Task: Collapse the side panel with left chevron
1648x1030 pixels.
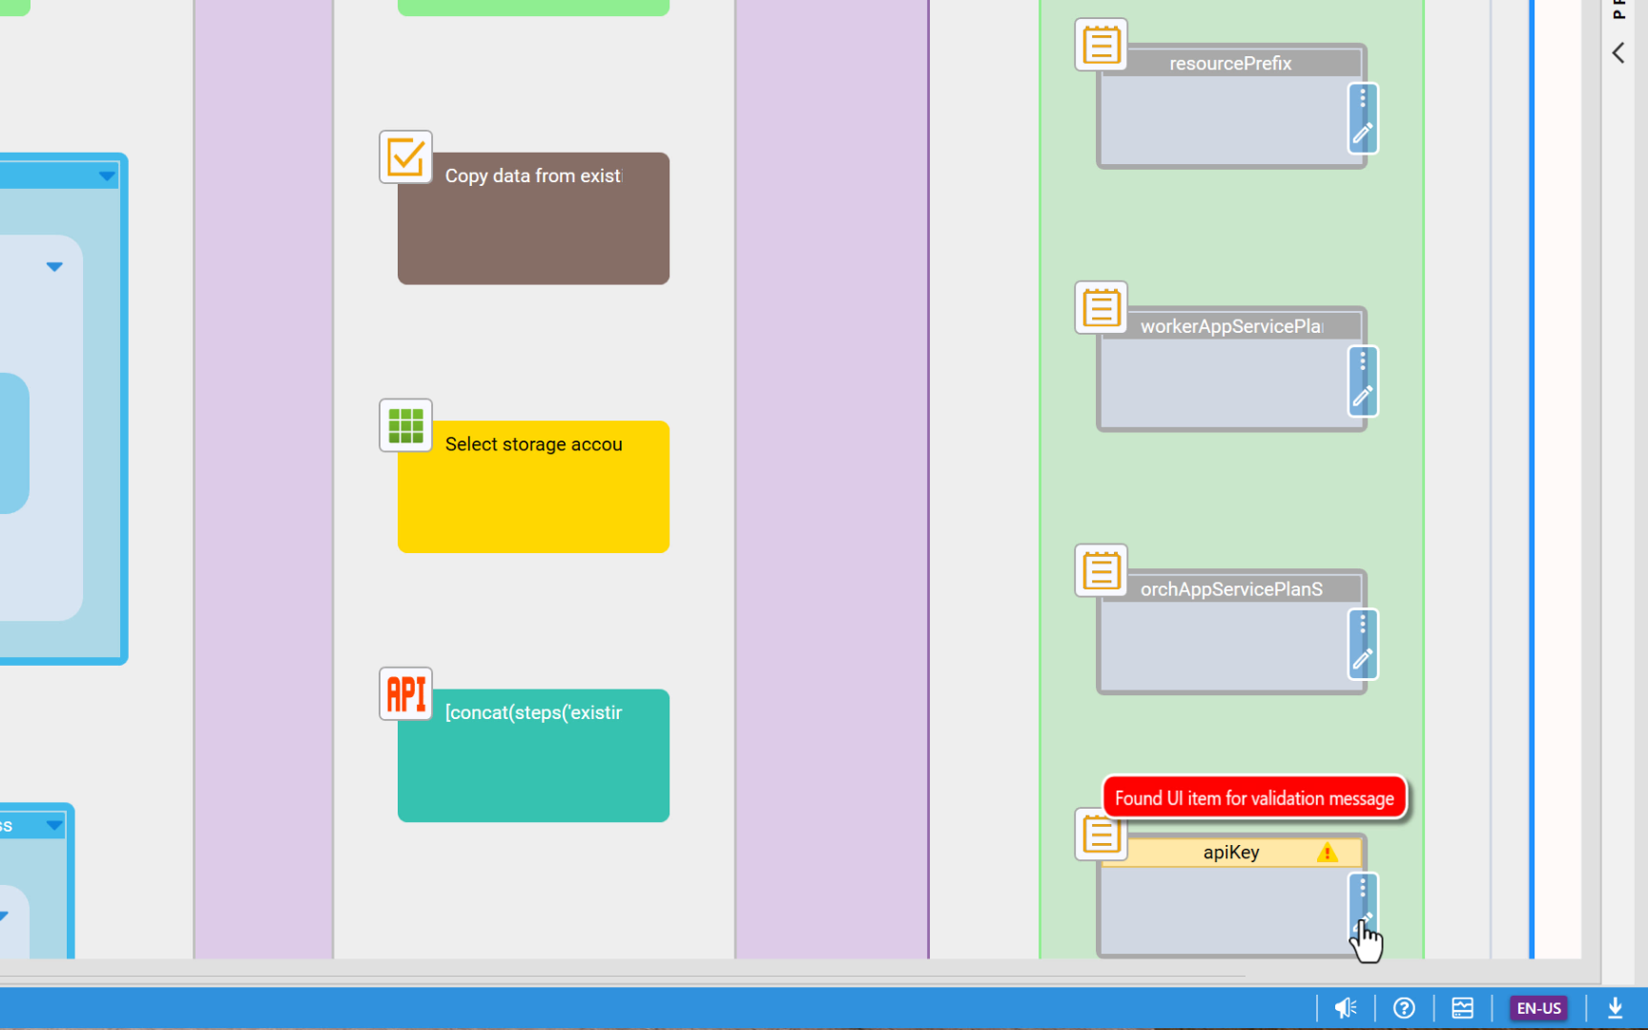Action: click(x=1618, y=53)
